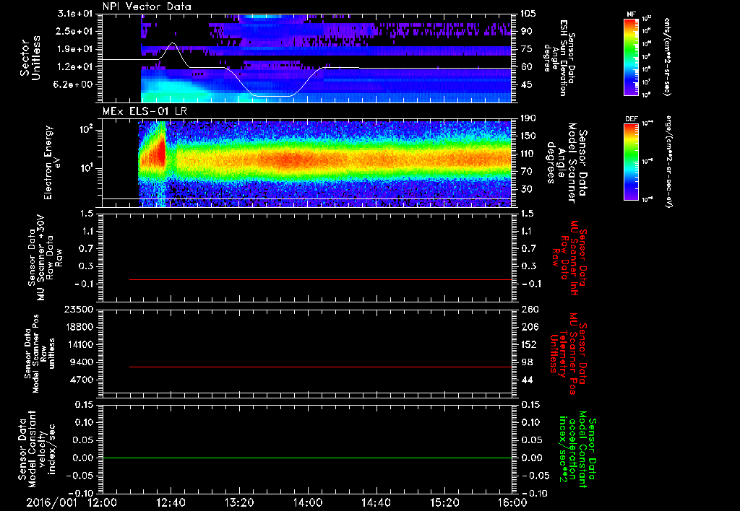
Task: Click the "DEF" legend title
Action: point(631,119)
